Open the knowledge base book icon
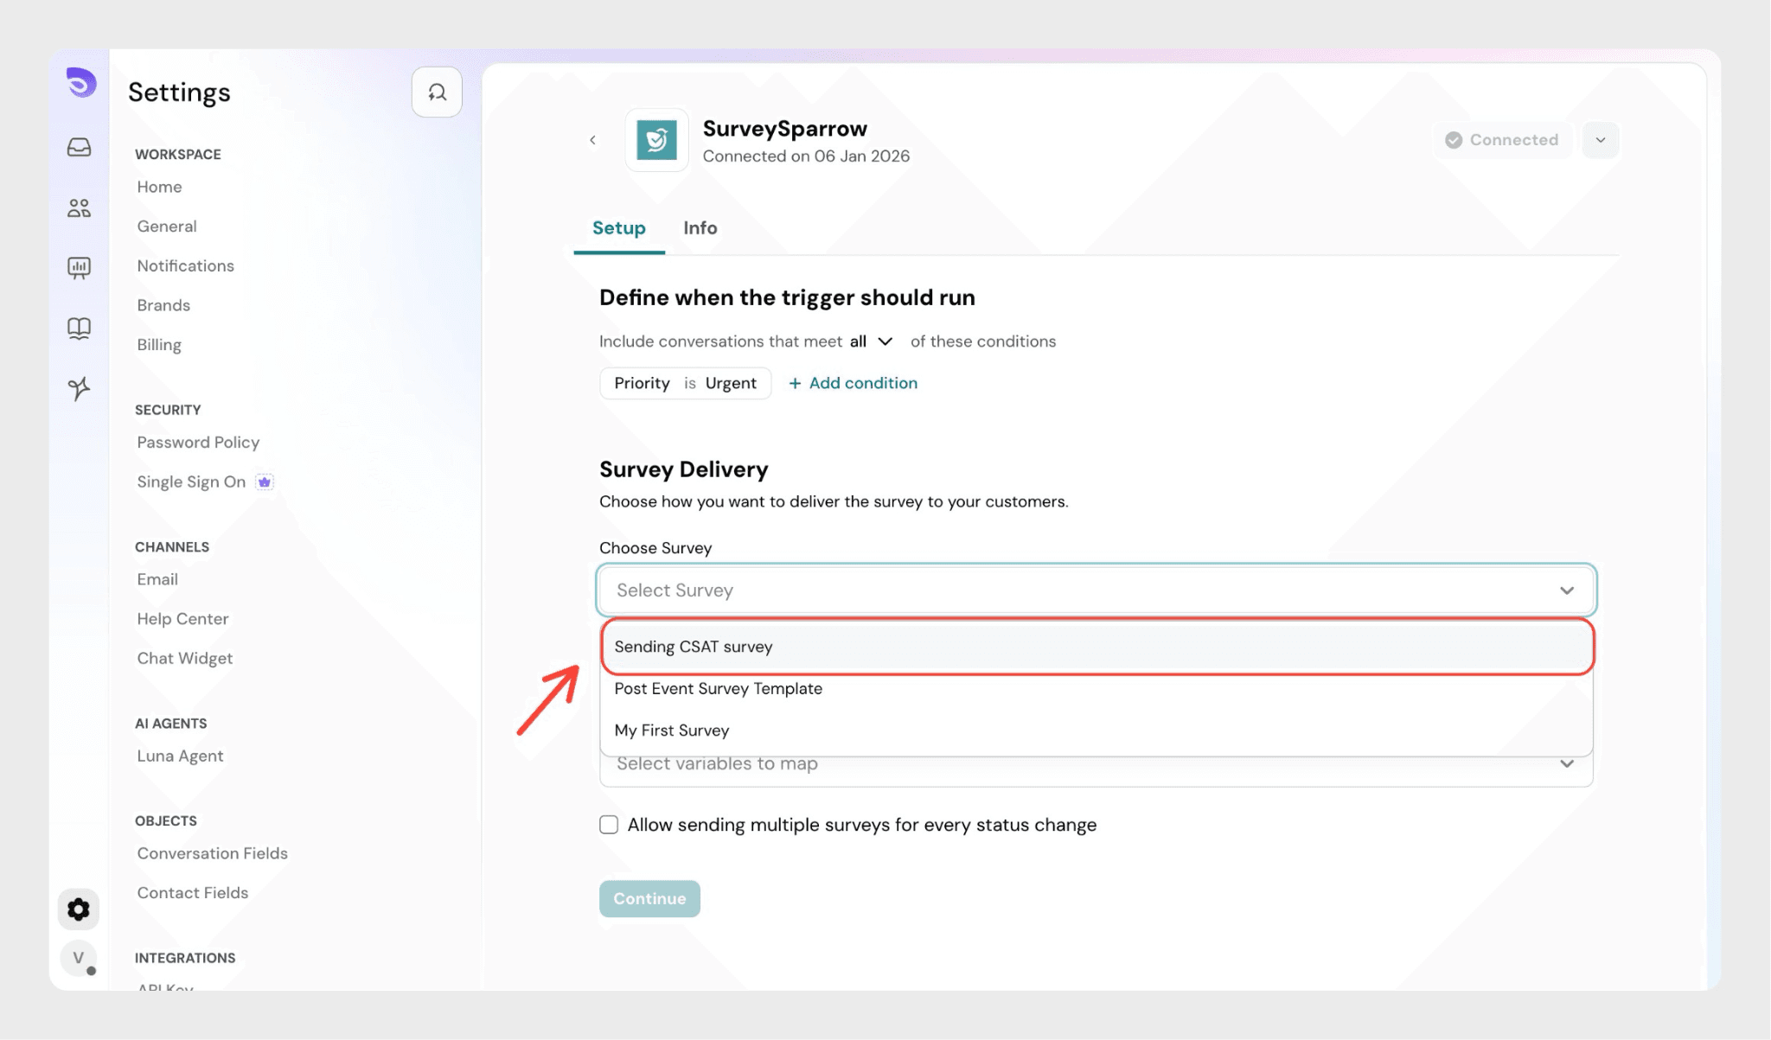 click(x=79, y=329)
